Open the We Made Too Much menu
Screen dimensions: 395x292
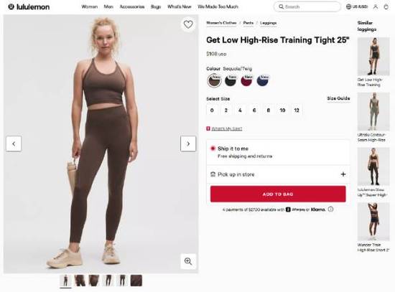tap(218, 6)
